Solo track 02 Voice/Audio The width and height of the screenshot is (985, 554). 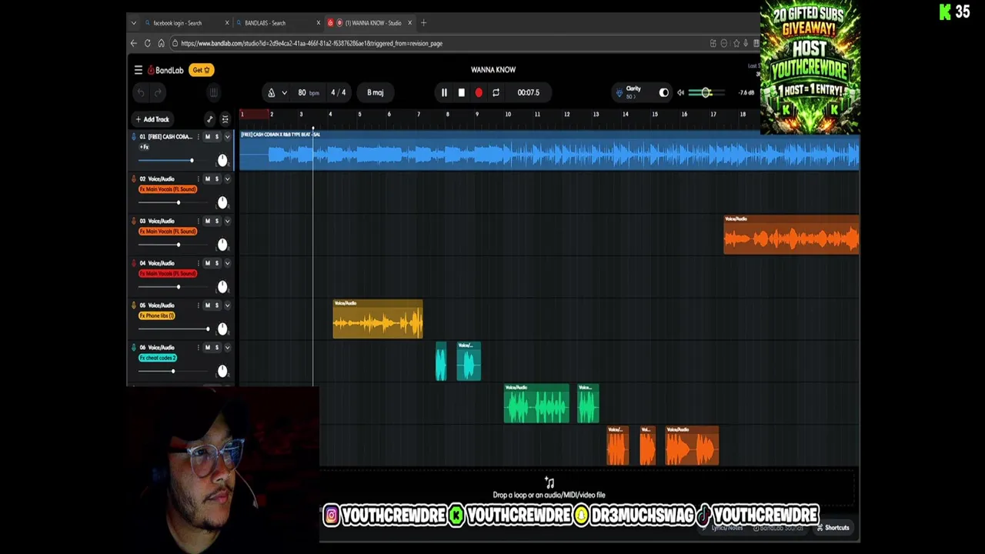click(216, 179)
